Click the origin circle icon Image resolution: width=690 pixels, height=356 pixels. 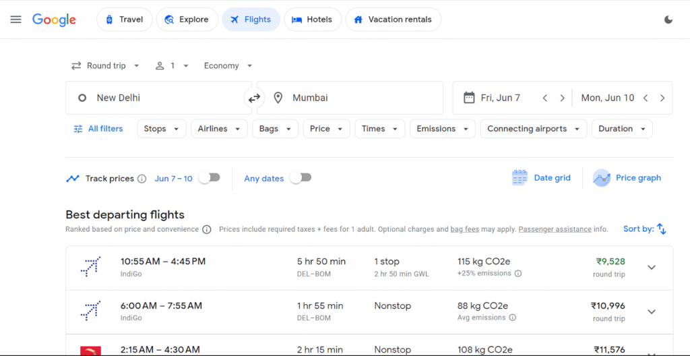click(82, 98)
